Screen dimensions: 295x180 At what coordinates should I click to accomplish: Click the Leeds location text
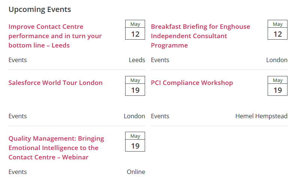137,60
